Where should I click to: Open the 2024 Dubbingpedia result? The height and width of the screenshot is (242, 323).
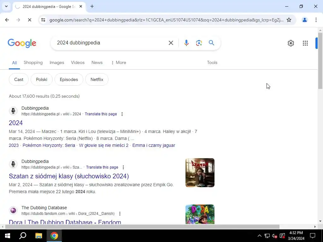coord(16,123)
